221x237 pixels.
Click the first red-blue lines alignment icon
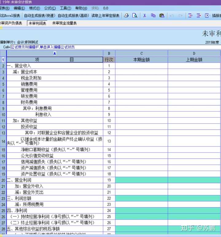190,15
